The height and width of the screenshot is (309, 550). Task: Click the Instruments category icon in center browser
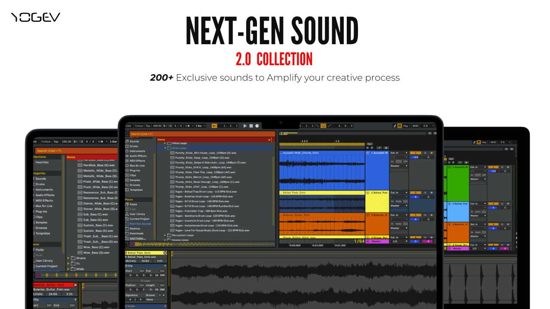pyautogui.click(x=127, y=151)
